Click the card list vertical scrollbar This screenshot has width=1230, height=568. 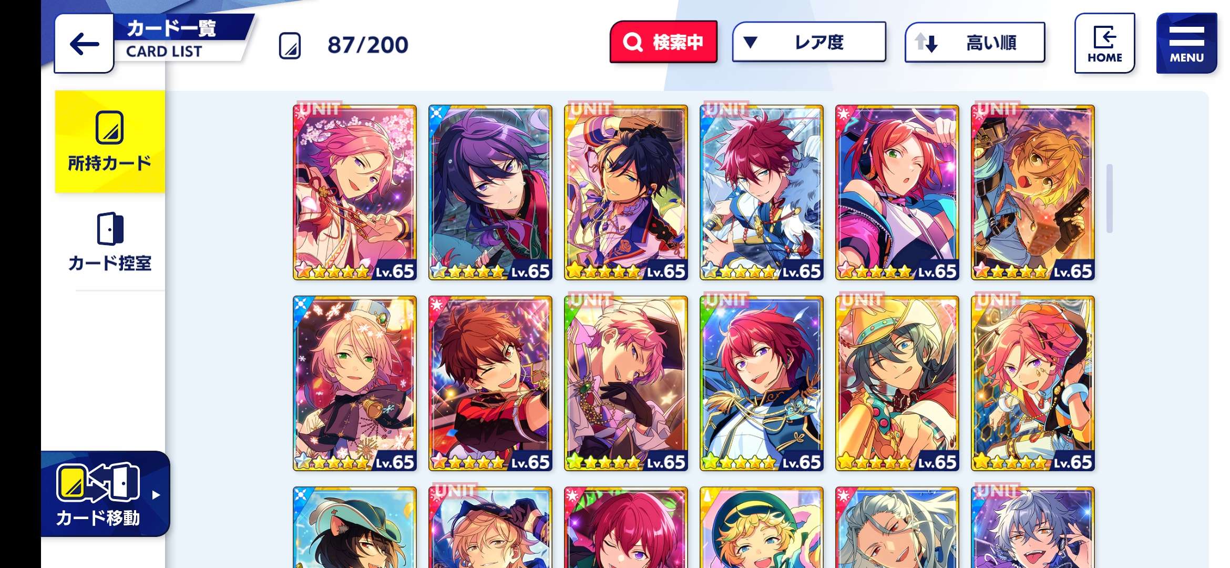coord(1110,198)
